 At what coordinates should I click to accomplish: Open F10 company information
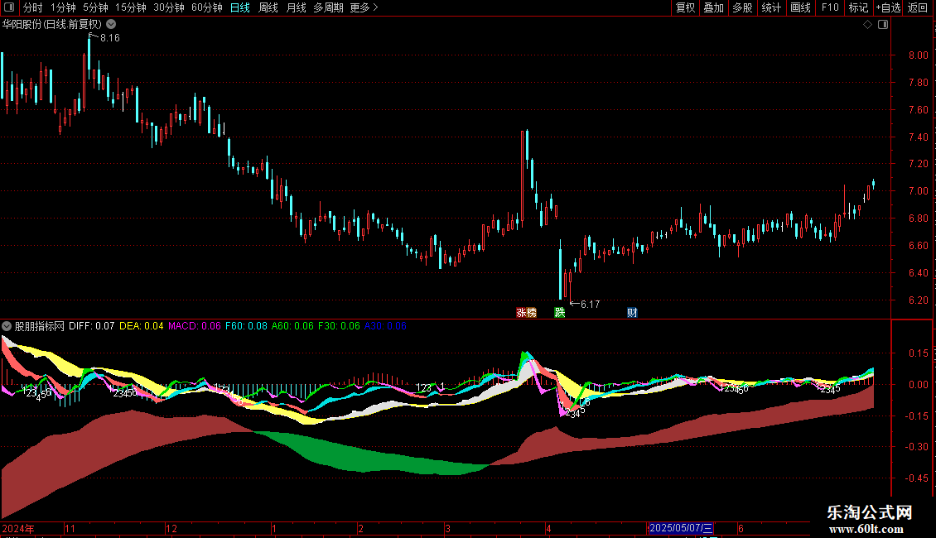830,7
